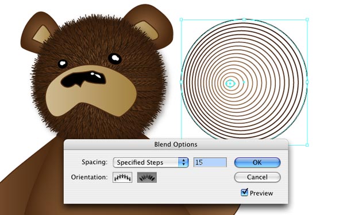Select the Align to Page orientation icon
The width and height of the screenshot is (339, 215).
click(x=122, y=178)
